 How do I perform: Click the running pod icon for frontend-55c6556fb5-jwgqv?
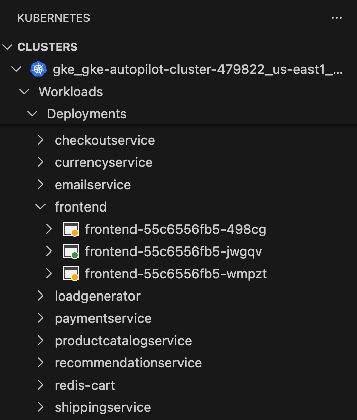[x=71, y=251]
